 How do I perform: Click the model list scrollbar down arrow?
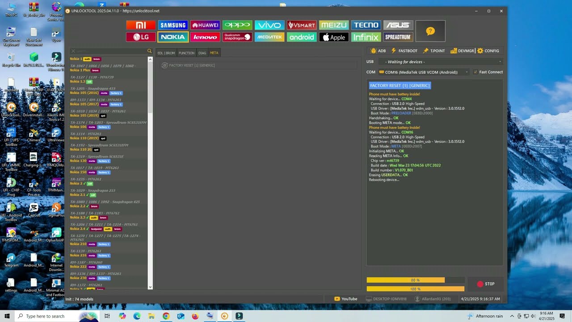click(x=150, y=287)
